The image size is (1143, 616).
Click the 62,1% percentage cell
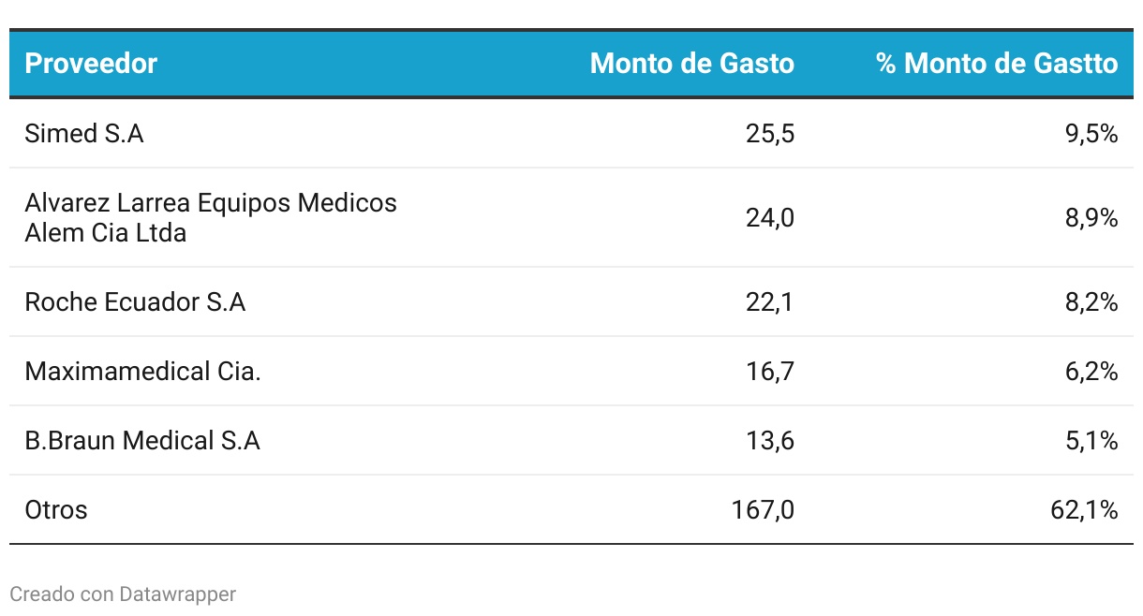[1085, 510]
